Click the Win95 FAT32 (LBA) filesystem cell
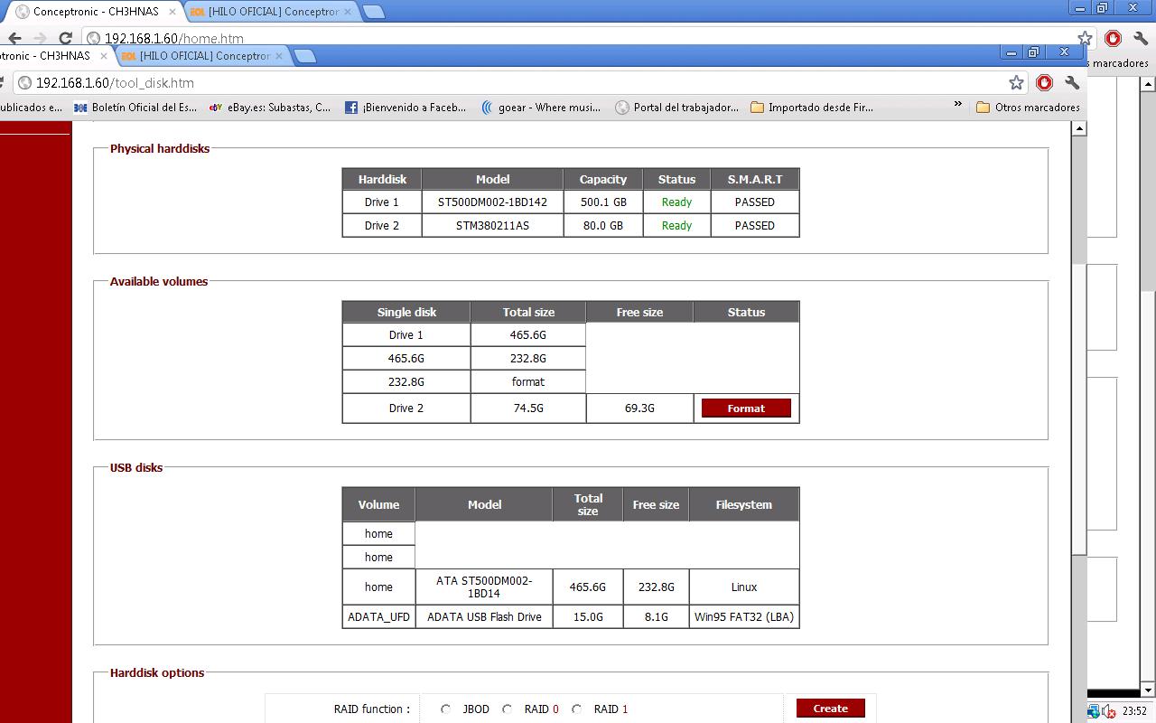The width and height of the screenshot is (1156, 723). point(744,617)
